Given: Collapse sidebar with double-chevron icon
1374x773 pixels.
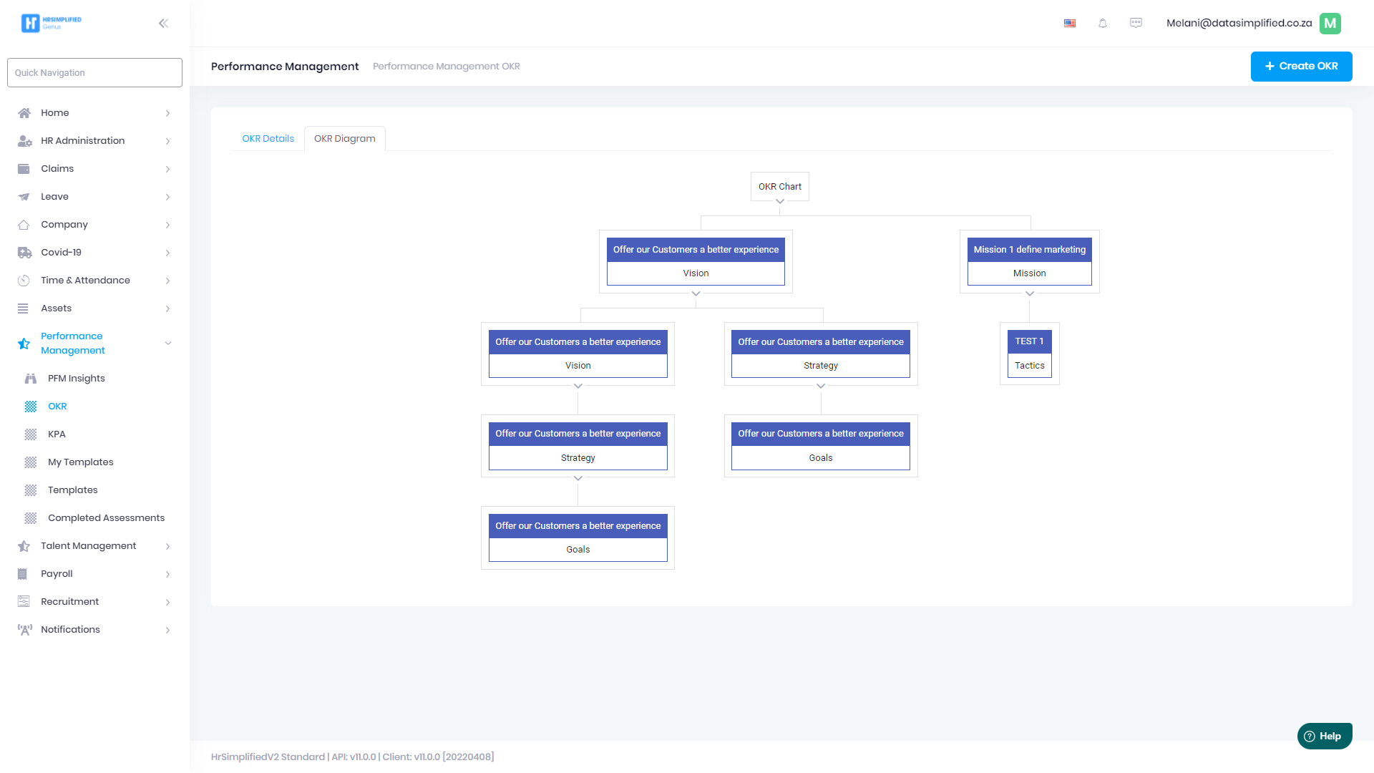Looking at the screenshot, I should tap(163, 24).
